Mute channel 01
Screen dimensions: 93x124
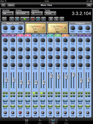pyautogui.click(x=5, y=100)
